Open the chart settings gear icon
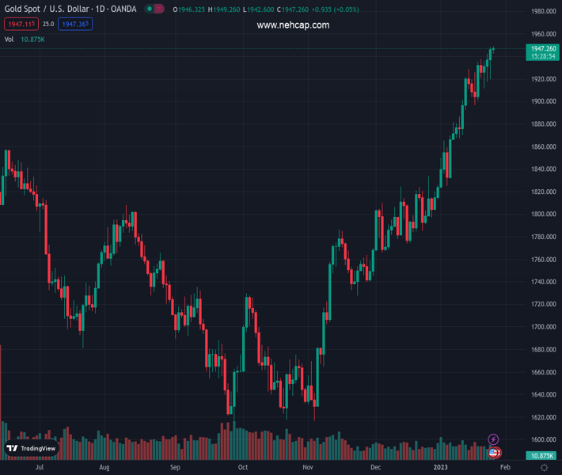The height and width of the screenshot is (475, 562). (x=544, y=468)
